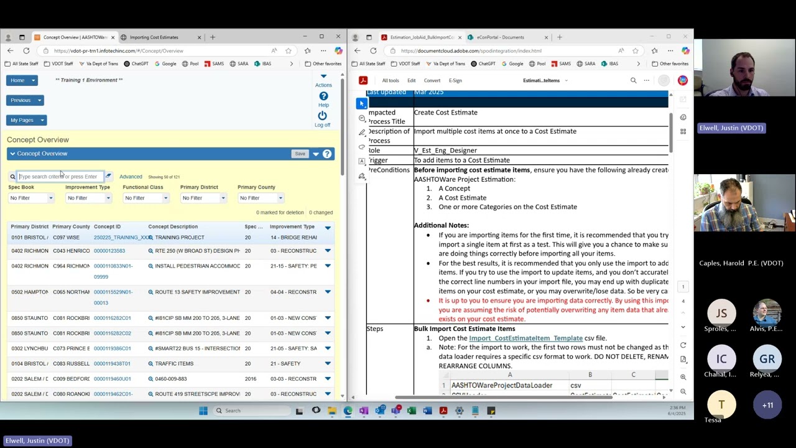796x448 pixels.
Task: Open the Acrobat Convert menu
Action: click(432, 80)
